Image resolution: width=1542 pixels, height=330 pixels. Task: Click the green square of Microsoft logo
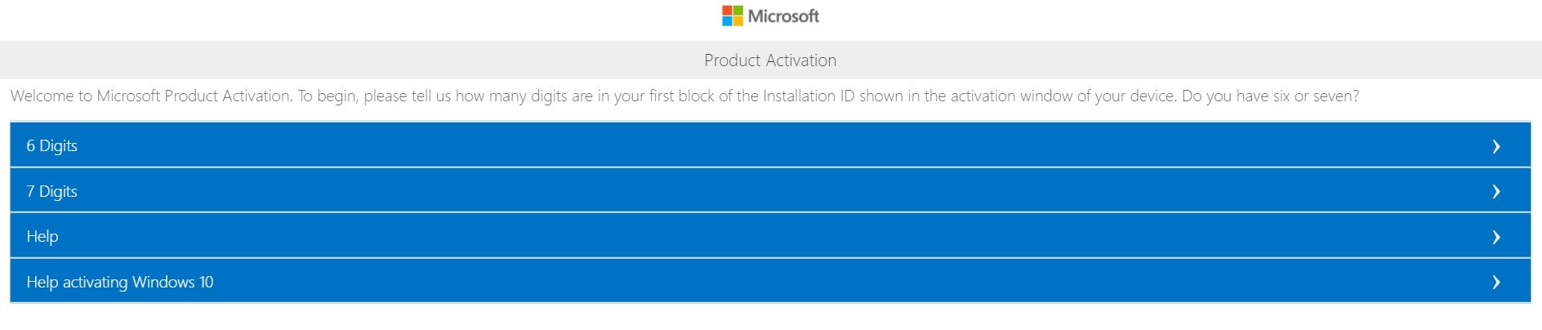(738, 11)
